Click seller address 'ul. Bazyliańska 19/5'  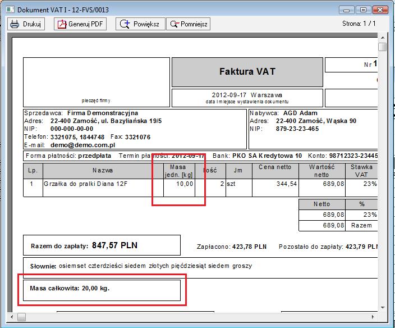click(131, 121)
